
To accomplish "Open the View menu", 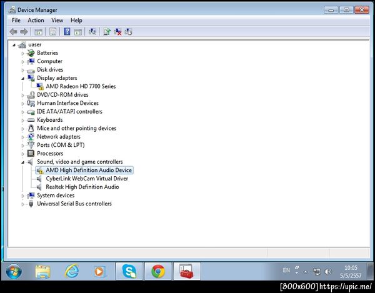I will 57,21.
